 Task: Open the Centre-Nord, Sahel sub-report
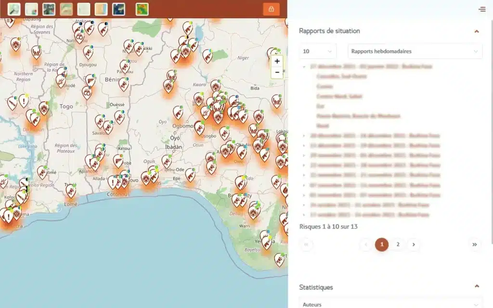(339, 96)
